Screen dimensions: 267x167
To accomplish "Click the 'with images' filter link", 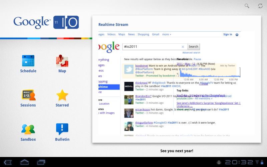I will click(x=107, y=113).
